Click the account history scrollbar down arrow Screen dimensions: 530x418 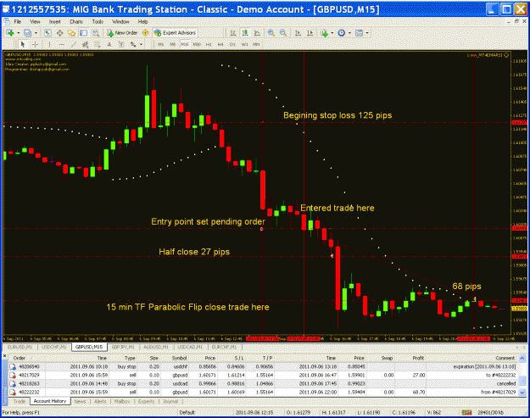click(522, 393)
